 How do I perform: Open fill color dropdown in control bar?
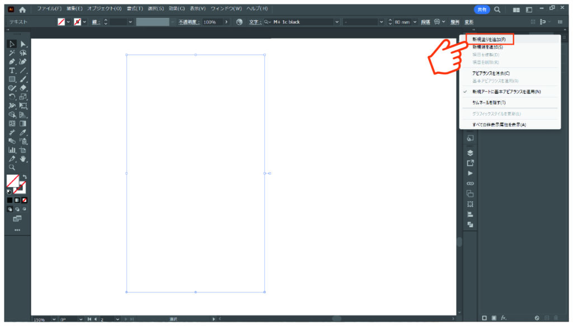(x=68, y=22)
